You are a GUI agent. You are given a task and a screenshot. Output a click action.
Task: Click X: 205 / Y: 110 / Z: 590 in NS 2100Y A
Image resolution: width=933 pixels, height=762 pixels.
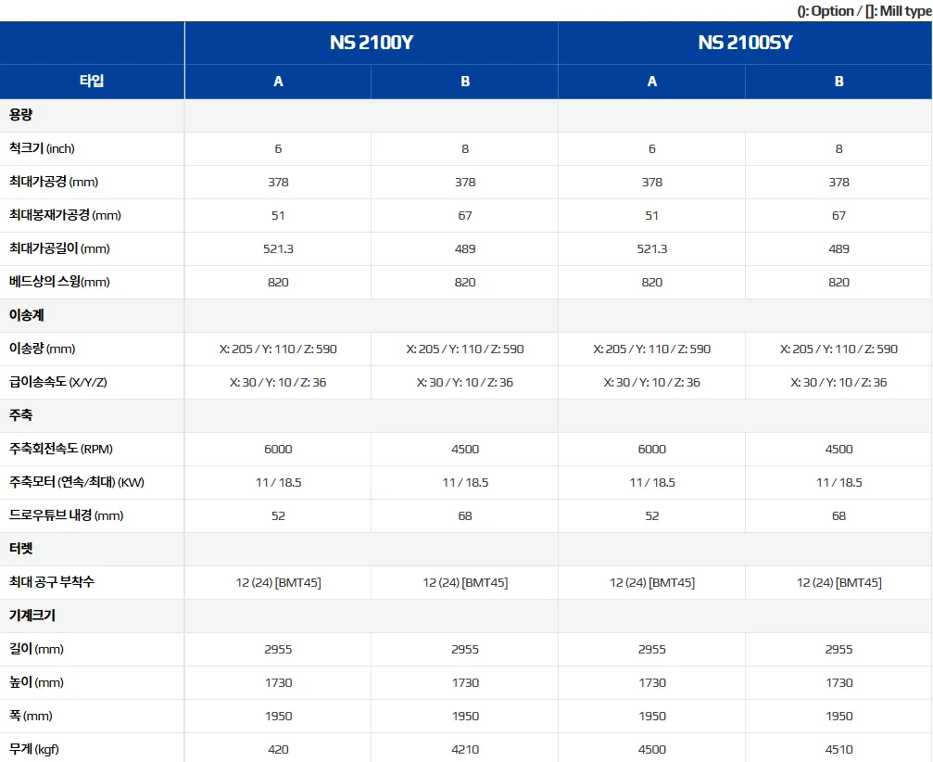(x=278, y=349)
